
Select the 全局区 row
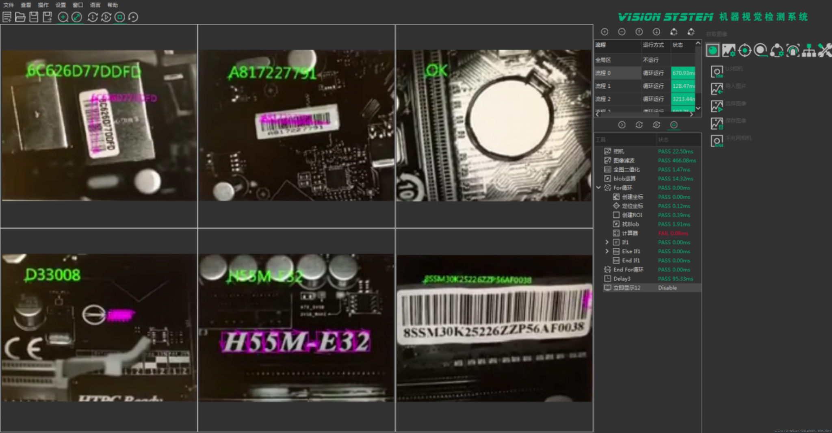645,60
